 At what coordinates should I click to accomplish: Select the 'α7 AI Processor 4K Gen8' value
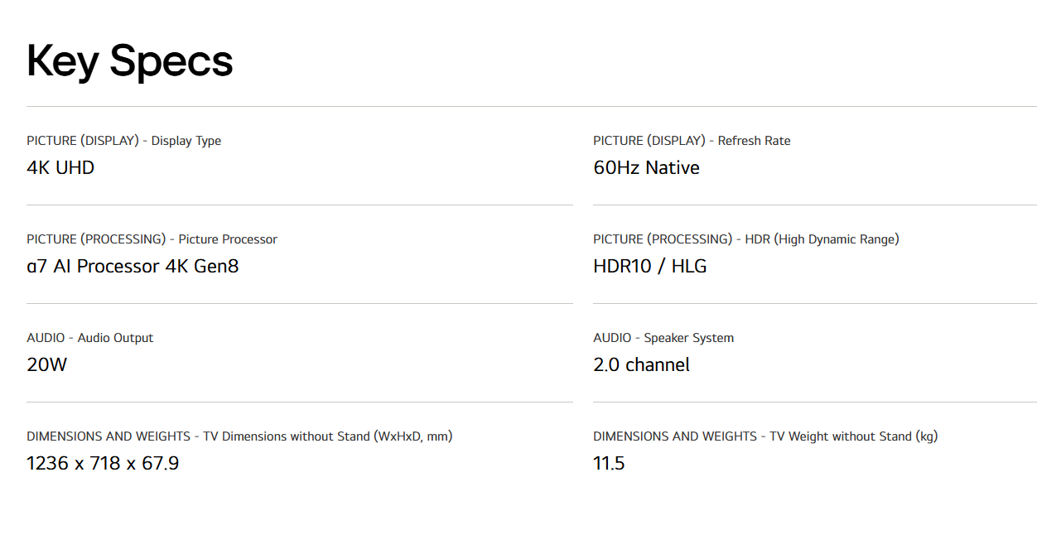pyautogui.click(x=133, y=267)
